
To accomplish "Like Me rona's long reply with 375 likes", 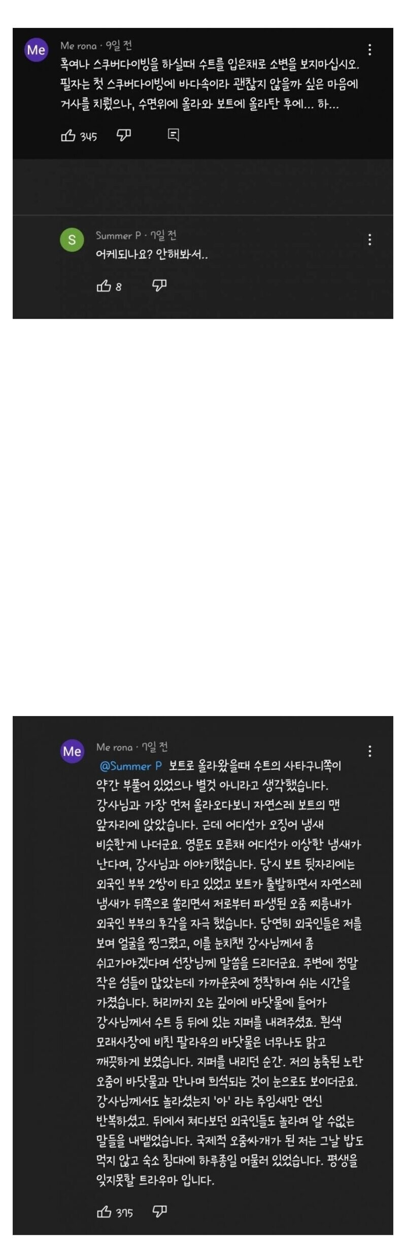I will tap(104, 1212).
